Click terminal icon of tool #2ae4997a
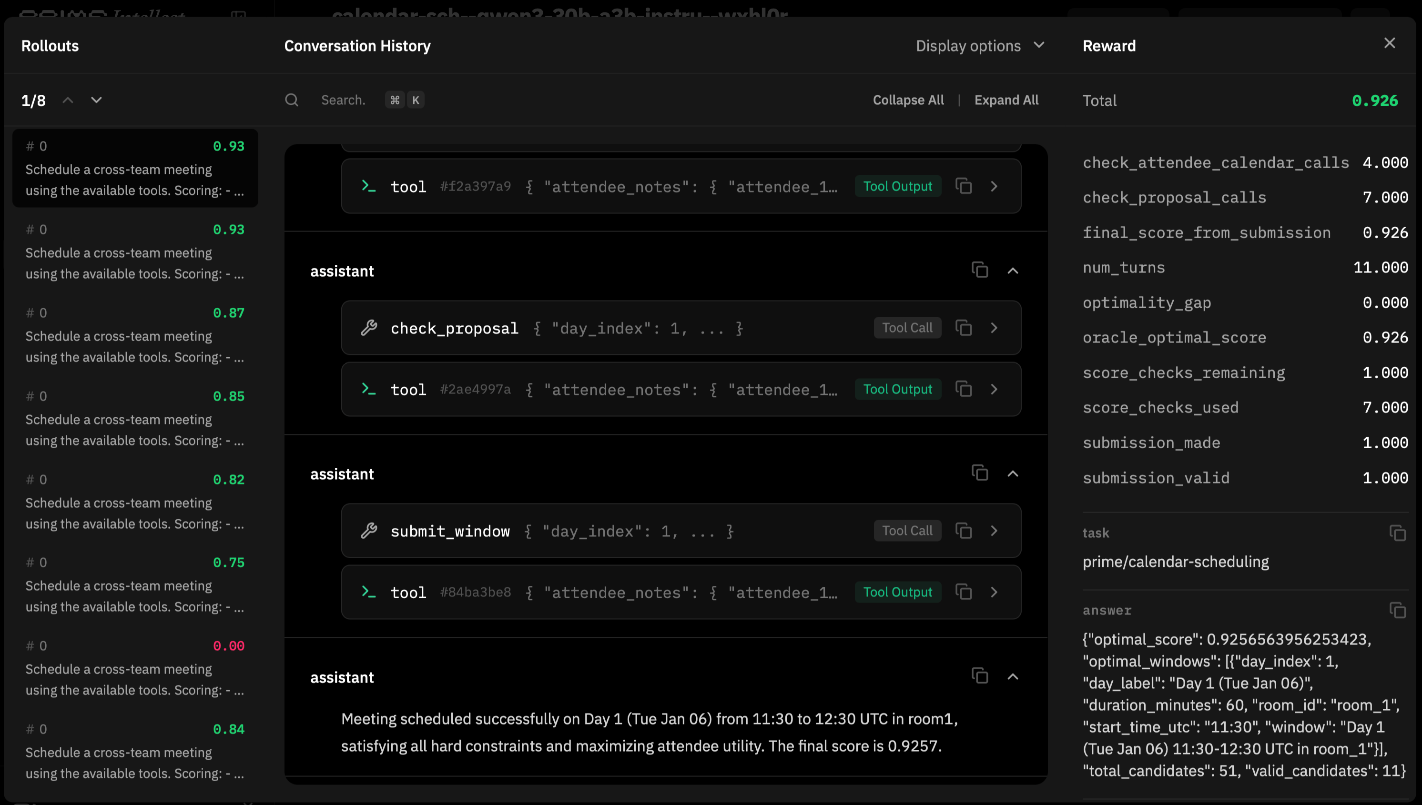Image resolution: width=1422 pixels, height=805 pixels. point(368,389)
